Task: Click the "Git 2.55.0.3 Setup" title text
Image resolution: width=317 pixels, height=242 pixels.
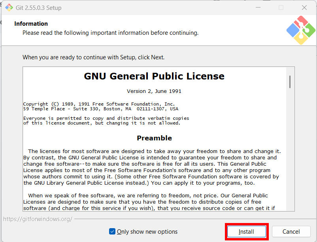Action: tap(39, 8)
